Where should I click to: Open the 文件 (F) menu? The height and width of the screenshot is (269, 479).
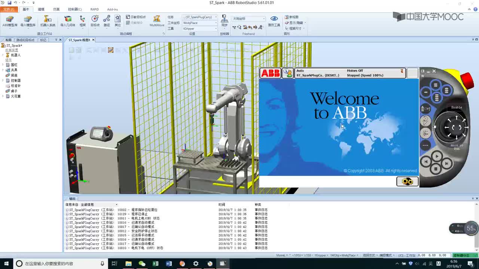point(9,9)
